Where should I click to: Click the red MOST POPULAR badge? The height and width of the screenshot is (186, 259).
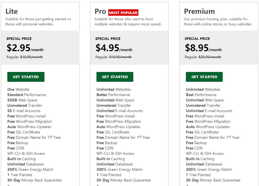point(123,13)
